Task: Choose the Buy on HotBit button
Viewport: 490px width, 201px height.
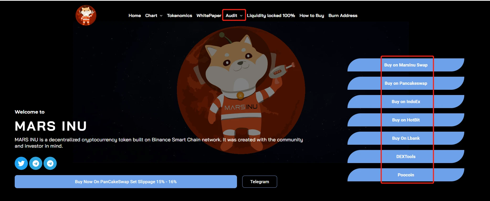Action: click(x=406, y=120)
